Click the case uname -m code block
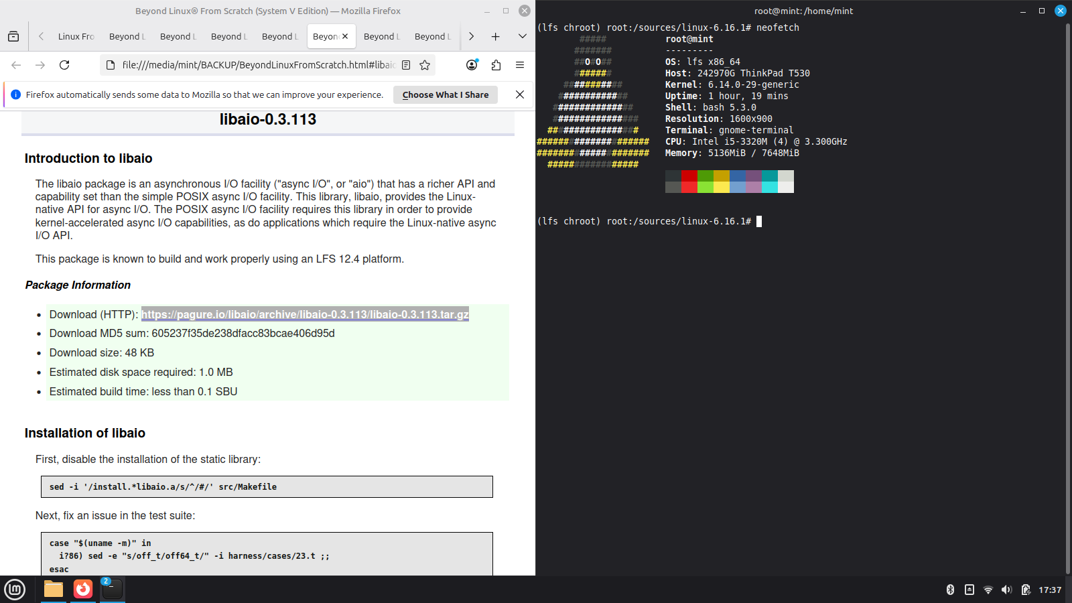The width and height of the screenshot is (1072, 603). 267,555
